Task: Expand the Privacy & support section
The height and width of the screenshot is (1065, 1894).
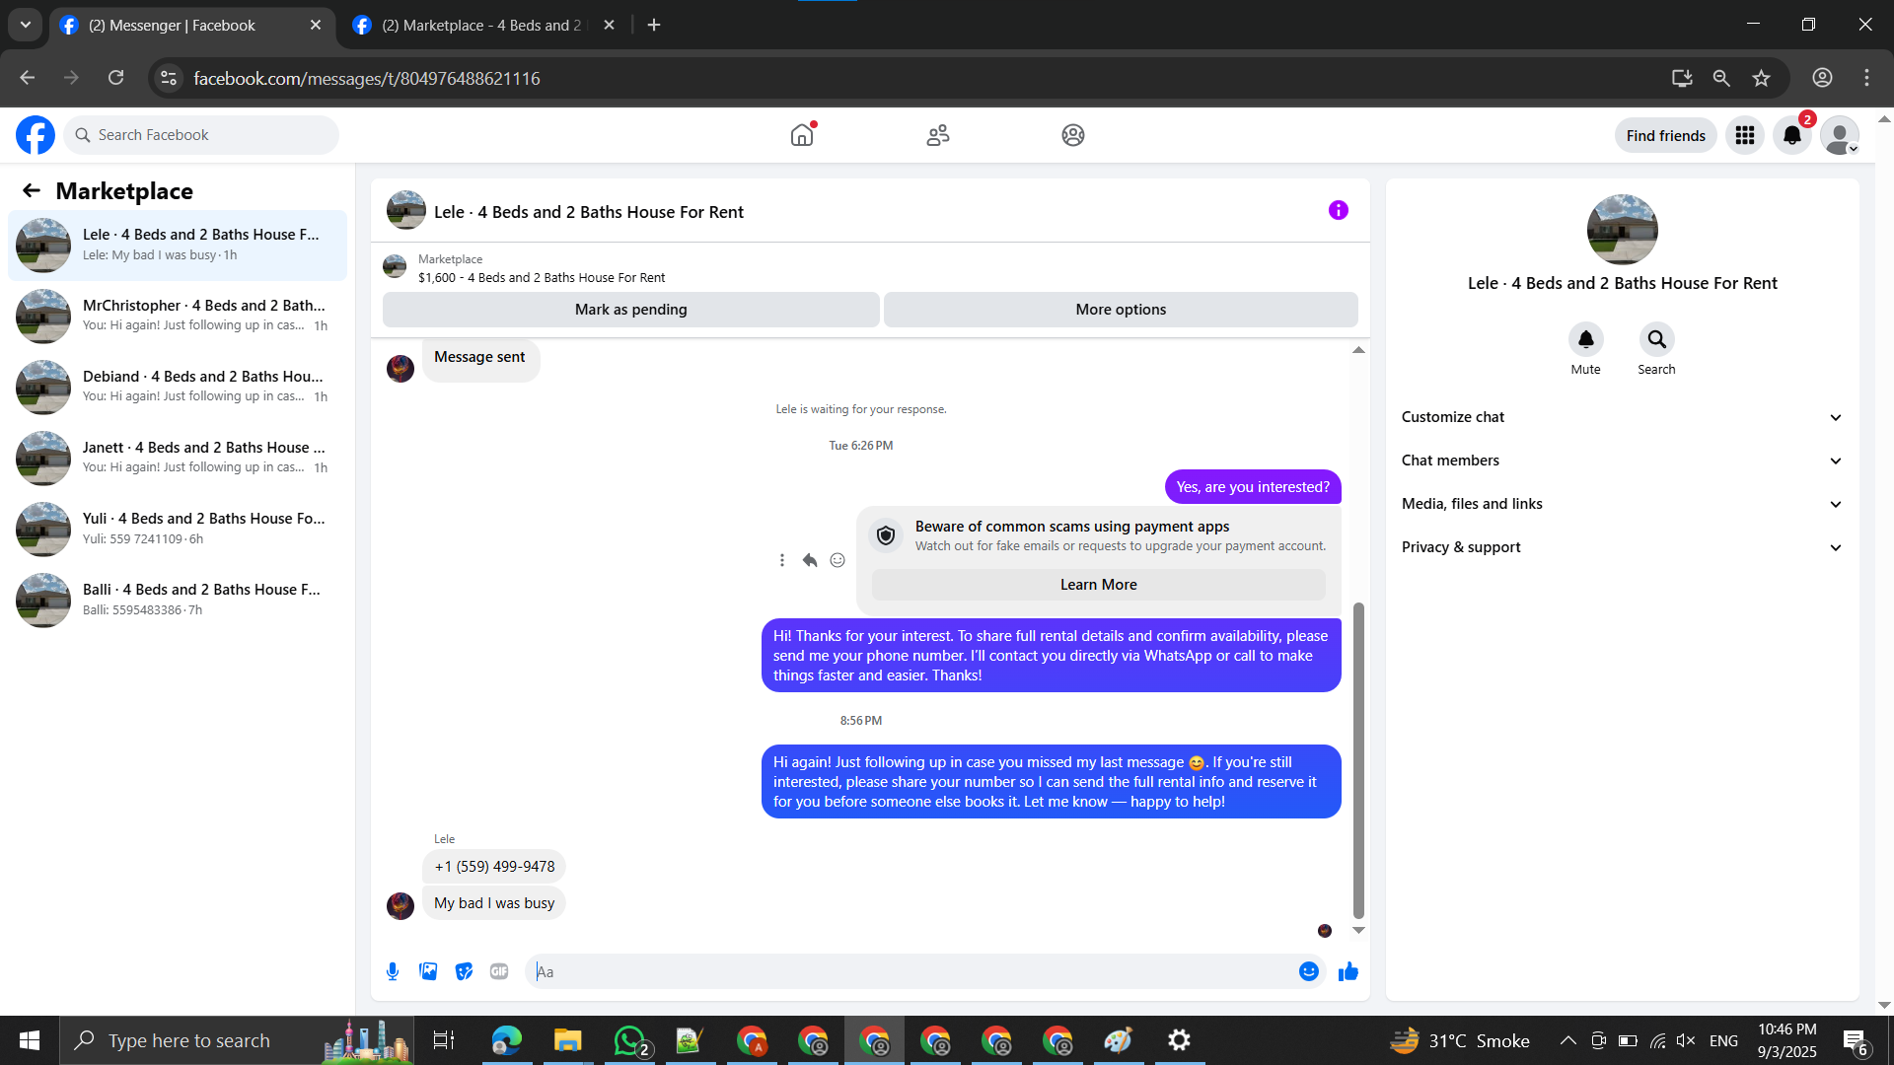Action: tap(1622, 547)
